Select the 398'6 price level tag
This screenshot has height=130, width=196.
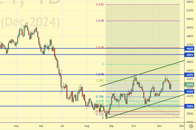click(190, 106)
